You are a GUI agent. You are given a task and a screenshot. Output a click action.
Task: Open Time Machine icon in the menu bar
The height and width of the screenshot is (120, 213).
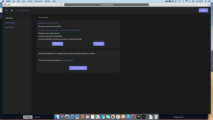click(179, 1)
